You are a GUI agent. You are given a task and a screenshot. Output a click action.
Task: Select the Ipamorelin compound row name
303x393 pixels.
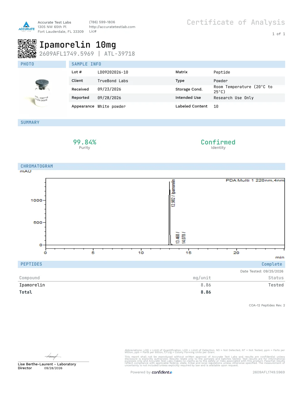tap(32, 285)
